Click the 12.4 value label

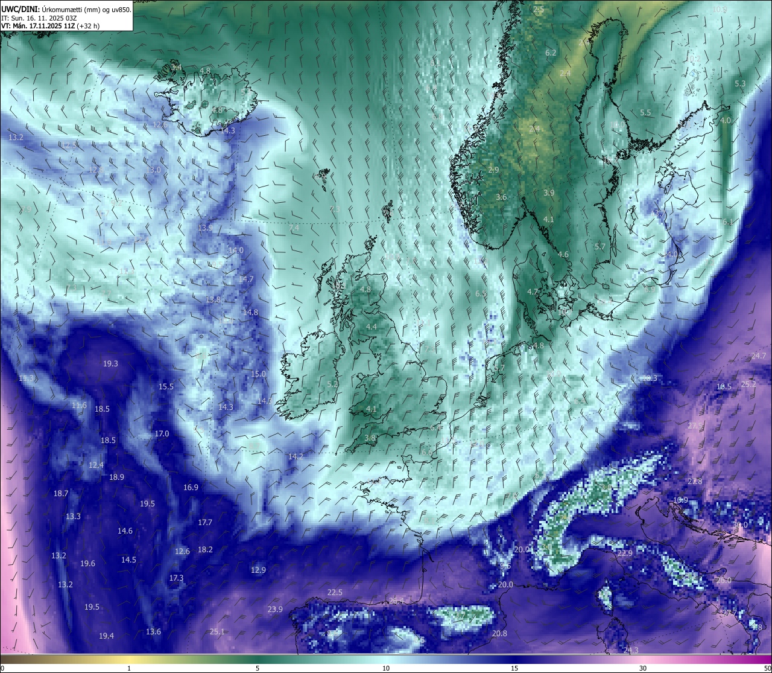(96, 465)
